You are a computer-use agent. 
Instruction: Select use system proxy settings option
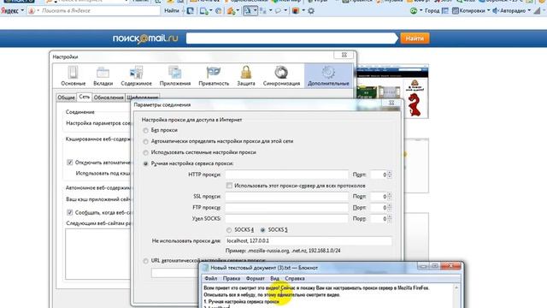145,152
